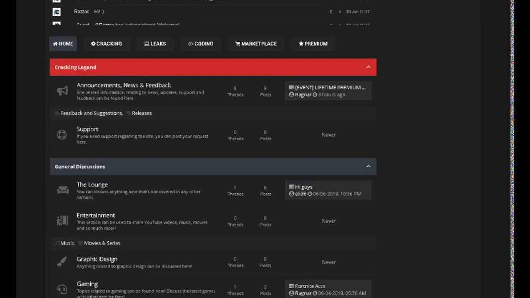Image resolution: width=530 pixels, height=298 pixels.
Task: Click Razzac's username in the shoutbox
Action: tap(82, 12)
